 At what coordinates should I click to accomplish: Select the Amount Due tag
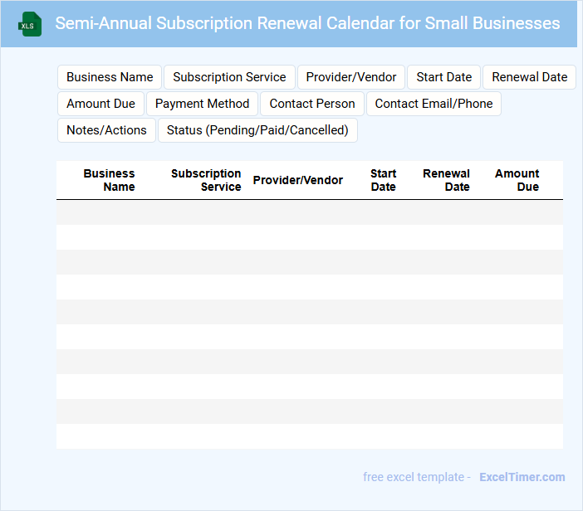point(100,104)
